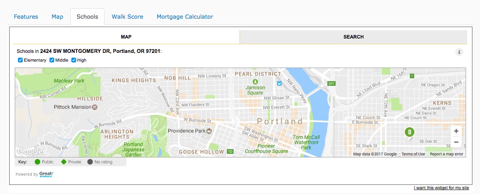This screenshot has width=480, height=194.
Task: Zoom out on the schools map
Action: point(456,142)
